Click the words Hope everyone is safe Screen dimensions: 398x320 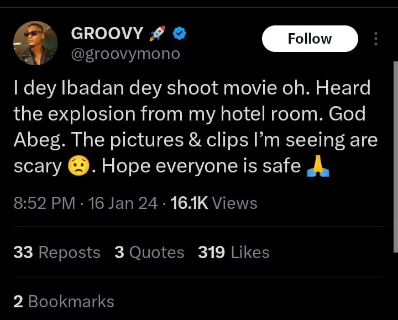click(x=201, y=166)
